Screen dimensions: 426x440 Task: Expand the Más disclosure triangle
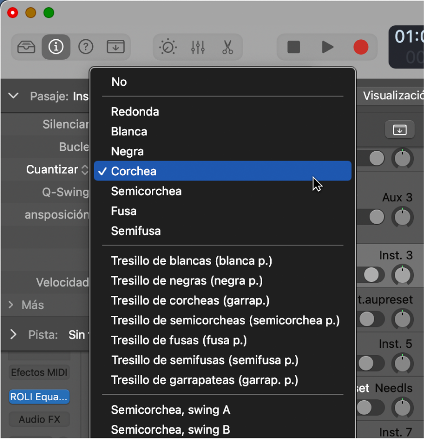[11, 305]
